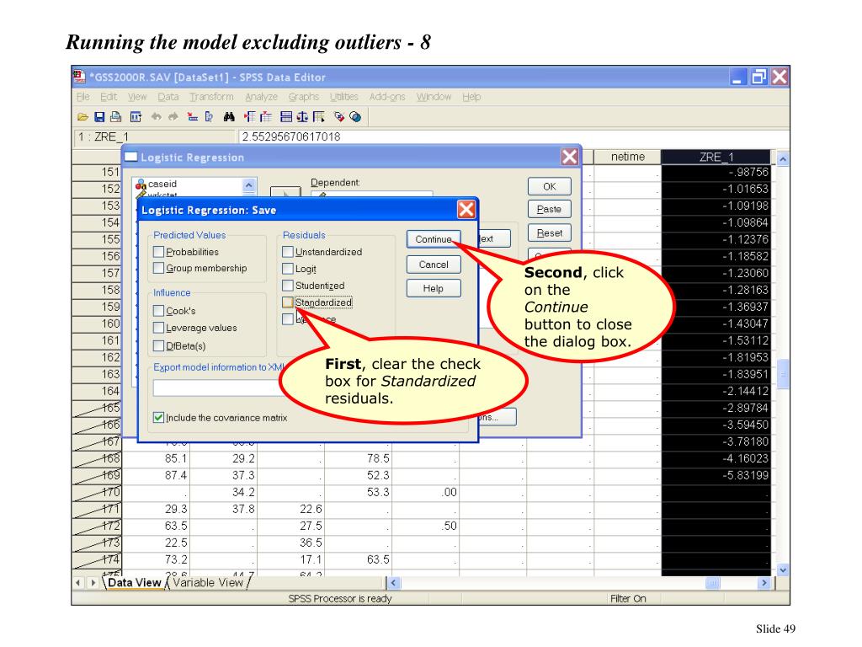Click the Insert Variable toolbar icon

pyautogui.click(x=266, y=116)
